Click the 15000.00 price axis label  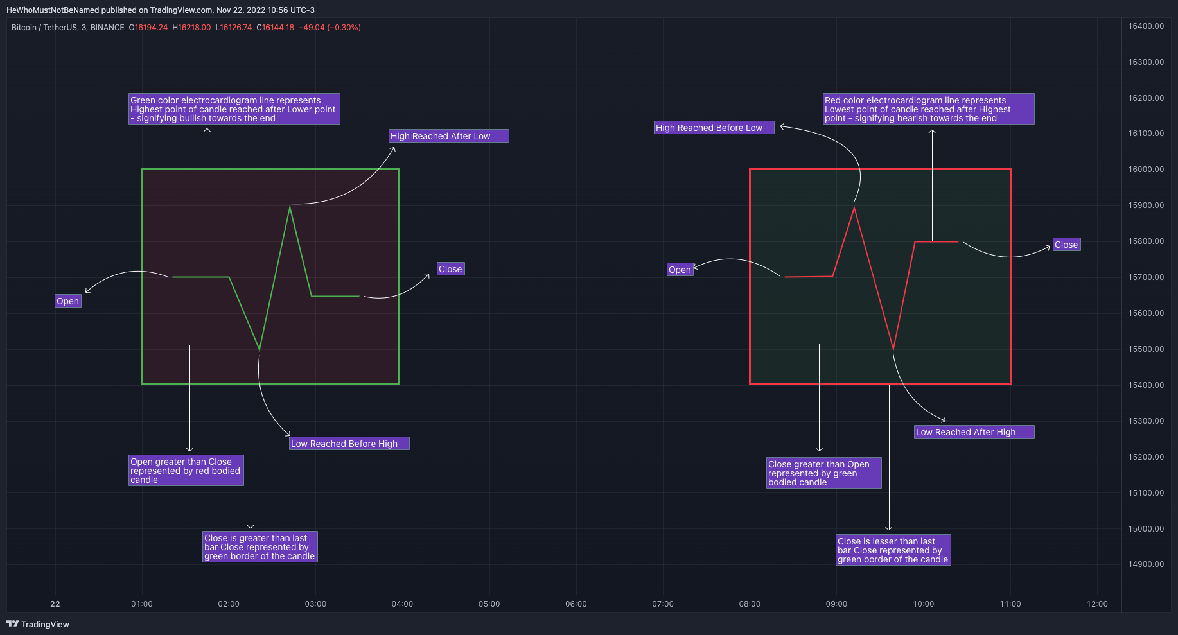(1147, 529)
